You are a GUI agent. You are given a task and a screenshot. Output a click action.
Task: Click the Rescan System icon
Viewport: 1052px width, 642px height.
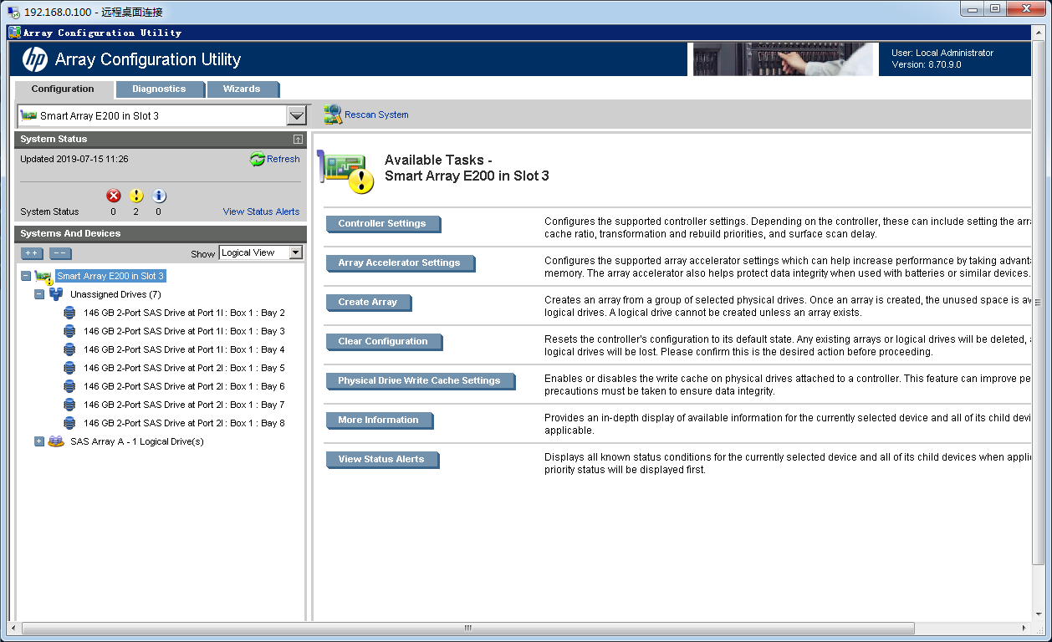(333, 115)
